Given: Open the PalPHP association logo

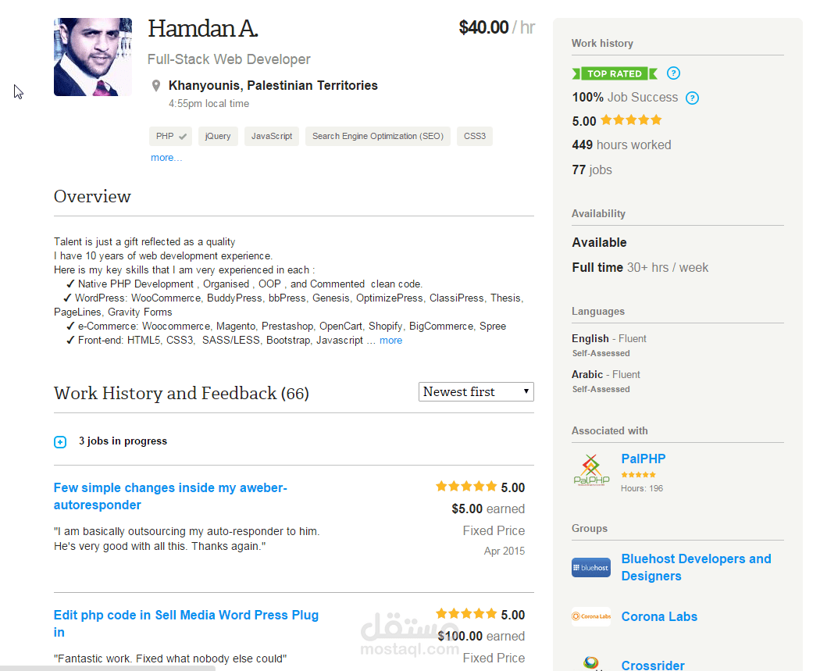Looking at the screenshot, I should (x=591, y=469).
